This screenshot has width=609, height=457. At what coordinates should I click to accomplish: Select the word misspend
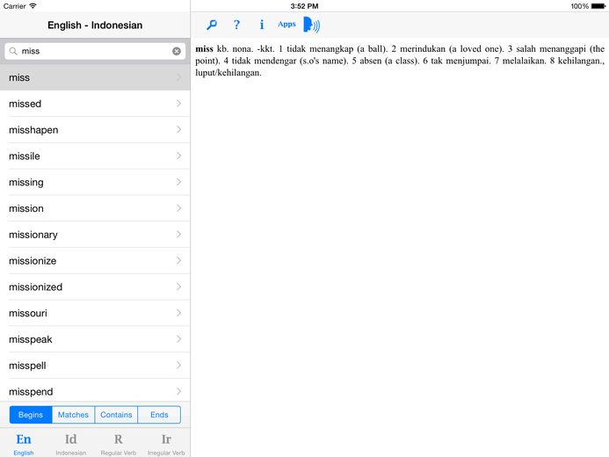pyautogui.click(x=95, y=390)
